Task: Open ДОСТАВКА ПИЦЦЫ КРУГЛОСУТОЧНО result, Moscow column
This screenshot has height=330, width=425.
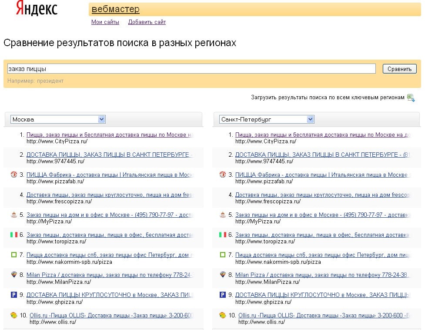Action: click(x=110, y=295)
